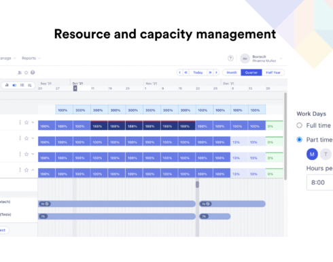Select the Part time radio button
The height and width of the screenshot is (262, 333).
coord(299,140)
